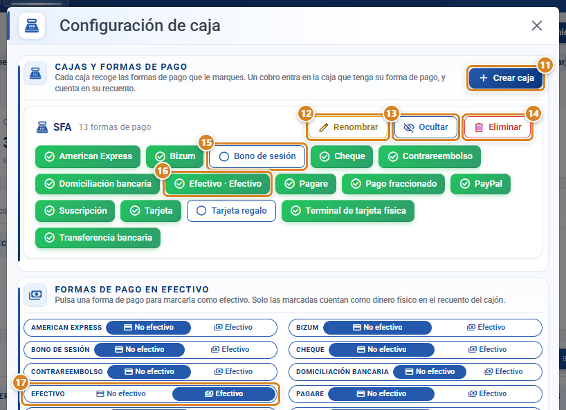
Task: Toggle Transferencia bancaria payment chip
Action: point(98,238)
